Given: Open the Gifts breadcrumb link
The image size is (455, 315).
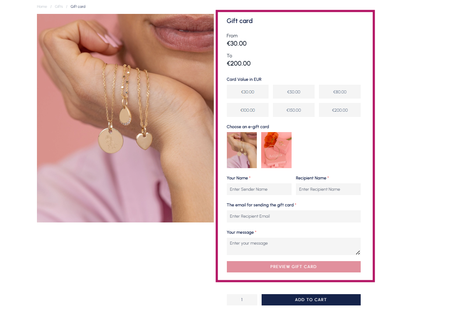Looking at the screenshot, I should tap(59, 7).
